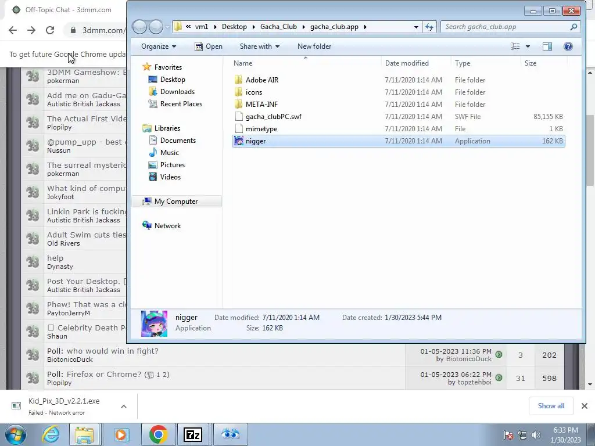Select the gacha_clubPC.swf file
The image size is (595, 446).
274,116
